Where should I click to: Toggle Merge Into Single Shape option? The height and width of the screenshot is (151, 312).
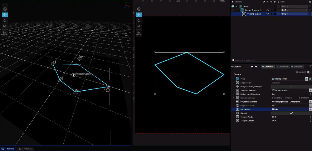pyautogui.click(x=291, y=86)
